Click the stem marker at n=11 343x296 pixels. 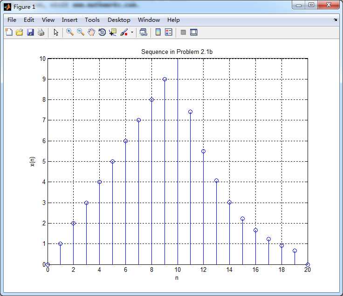click(190, 112)
